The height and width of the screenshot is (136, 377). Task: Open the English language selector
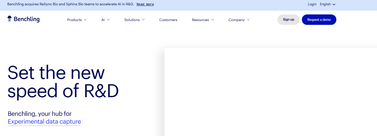pos(328,4)
